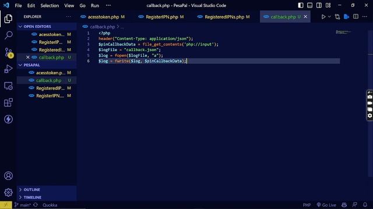
Task: Click the notifications bell in status bar
Action: click(365, 205)
